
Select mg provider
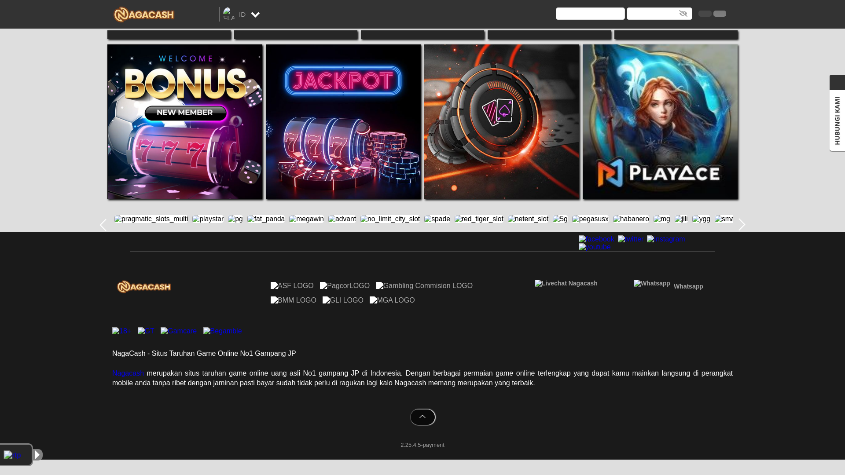(662, 219)
